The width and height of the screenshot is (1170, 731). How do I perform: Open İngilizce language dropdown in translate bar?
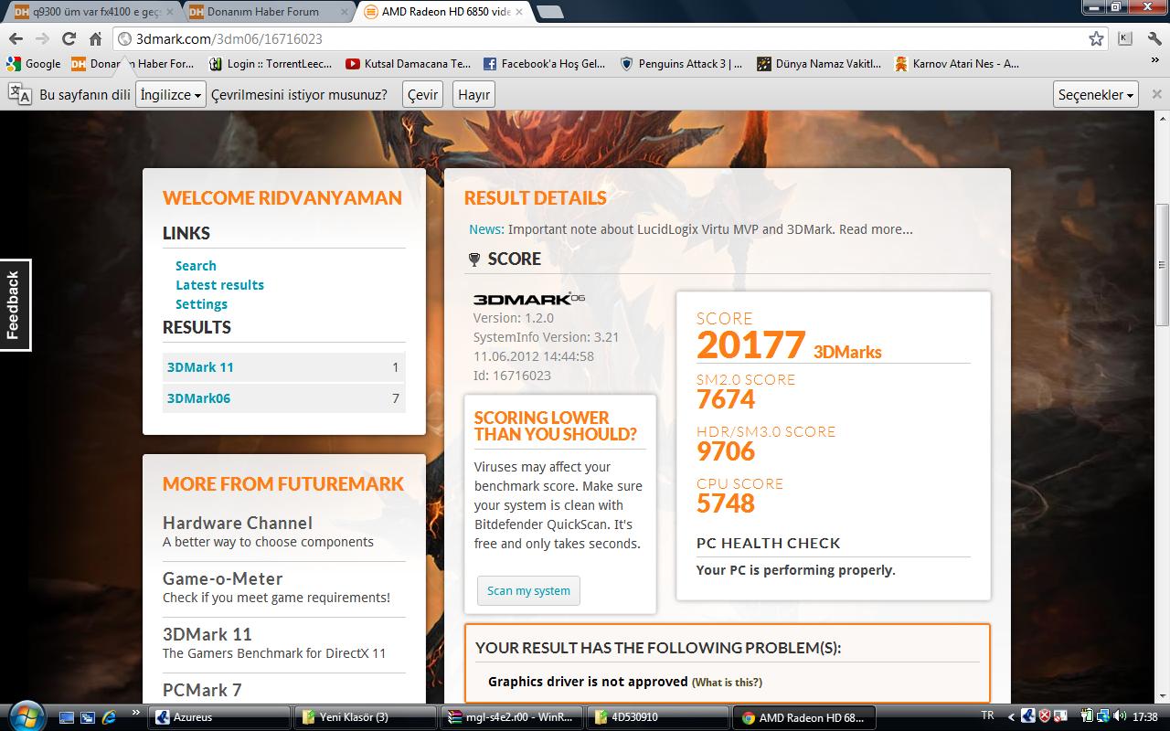point(171,94)
